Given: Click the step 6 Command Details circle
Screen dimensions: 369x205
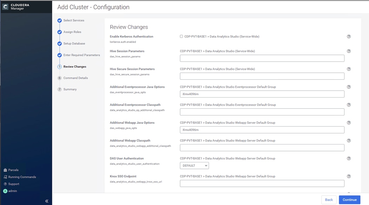Looking at the screenshot, I should coord(60,78).
